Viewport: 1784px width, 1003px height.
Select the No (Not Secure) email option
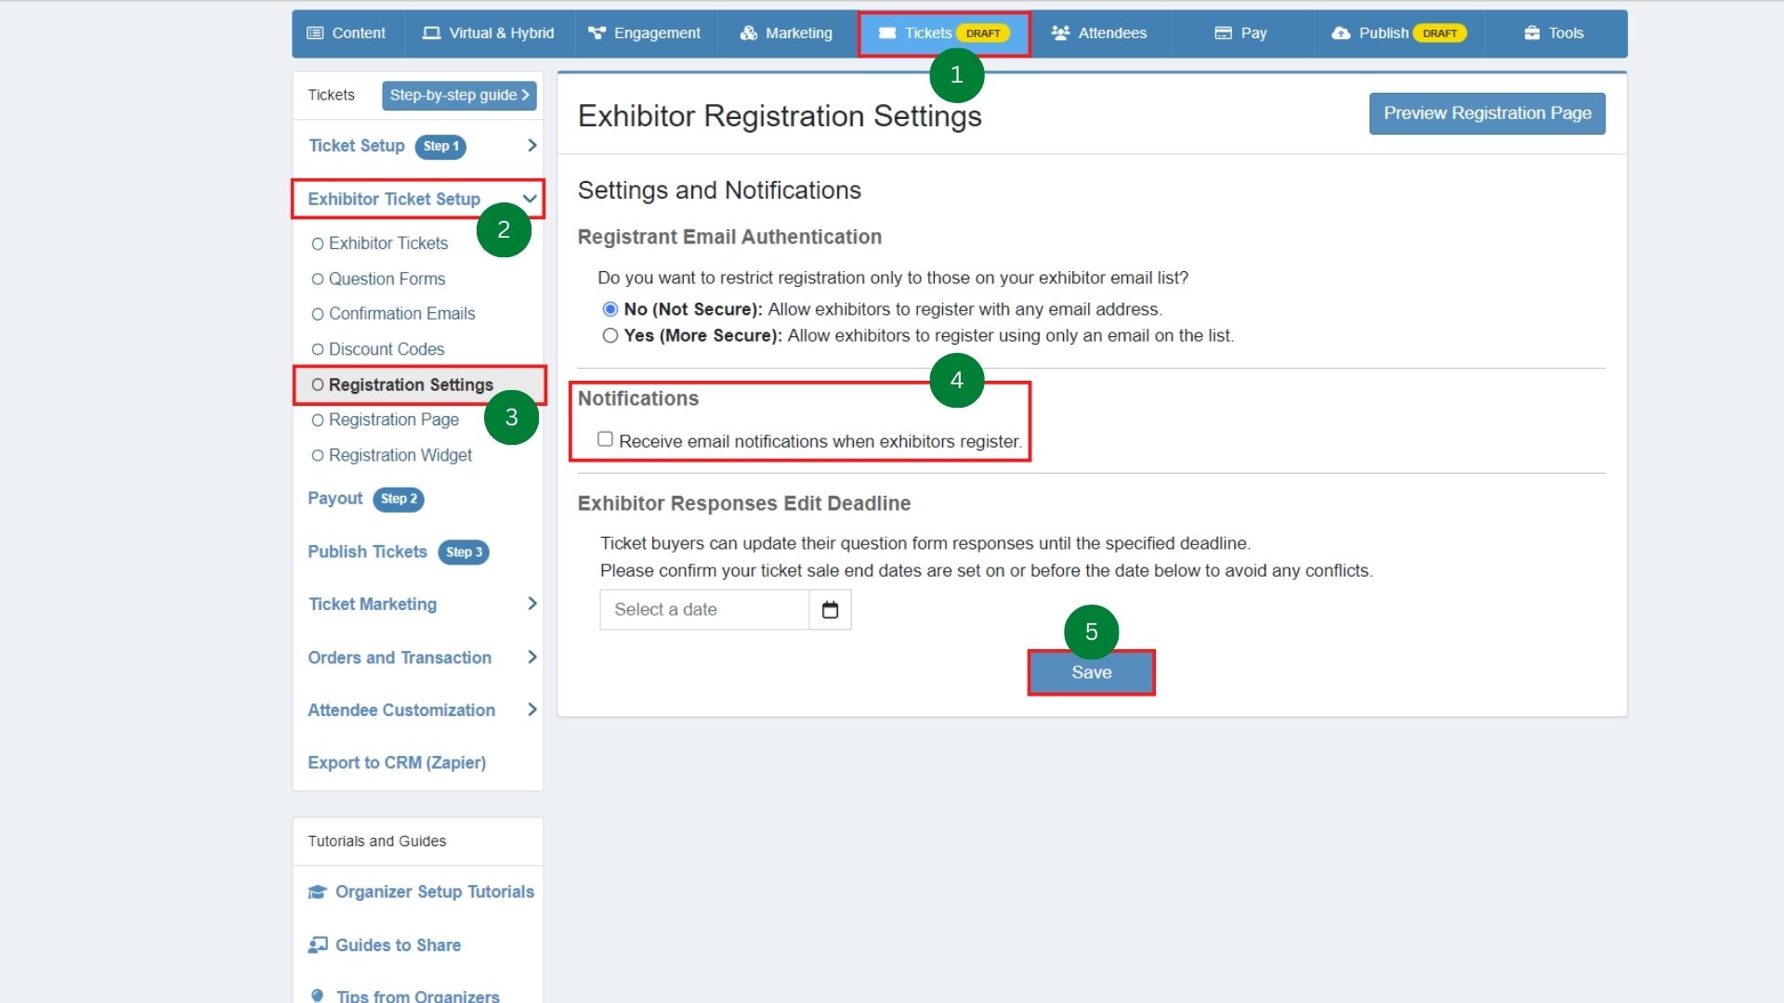tap(610, 309)
